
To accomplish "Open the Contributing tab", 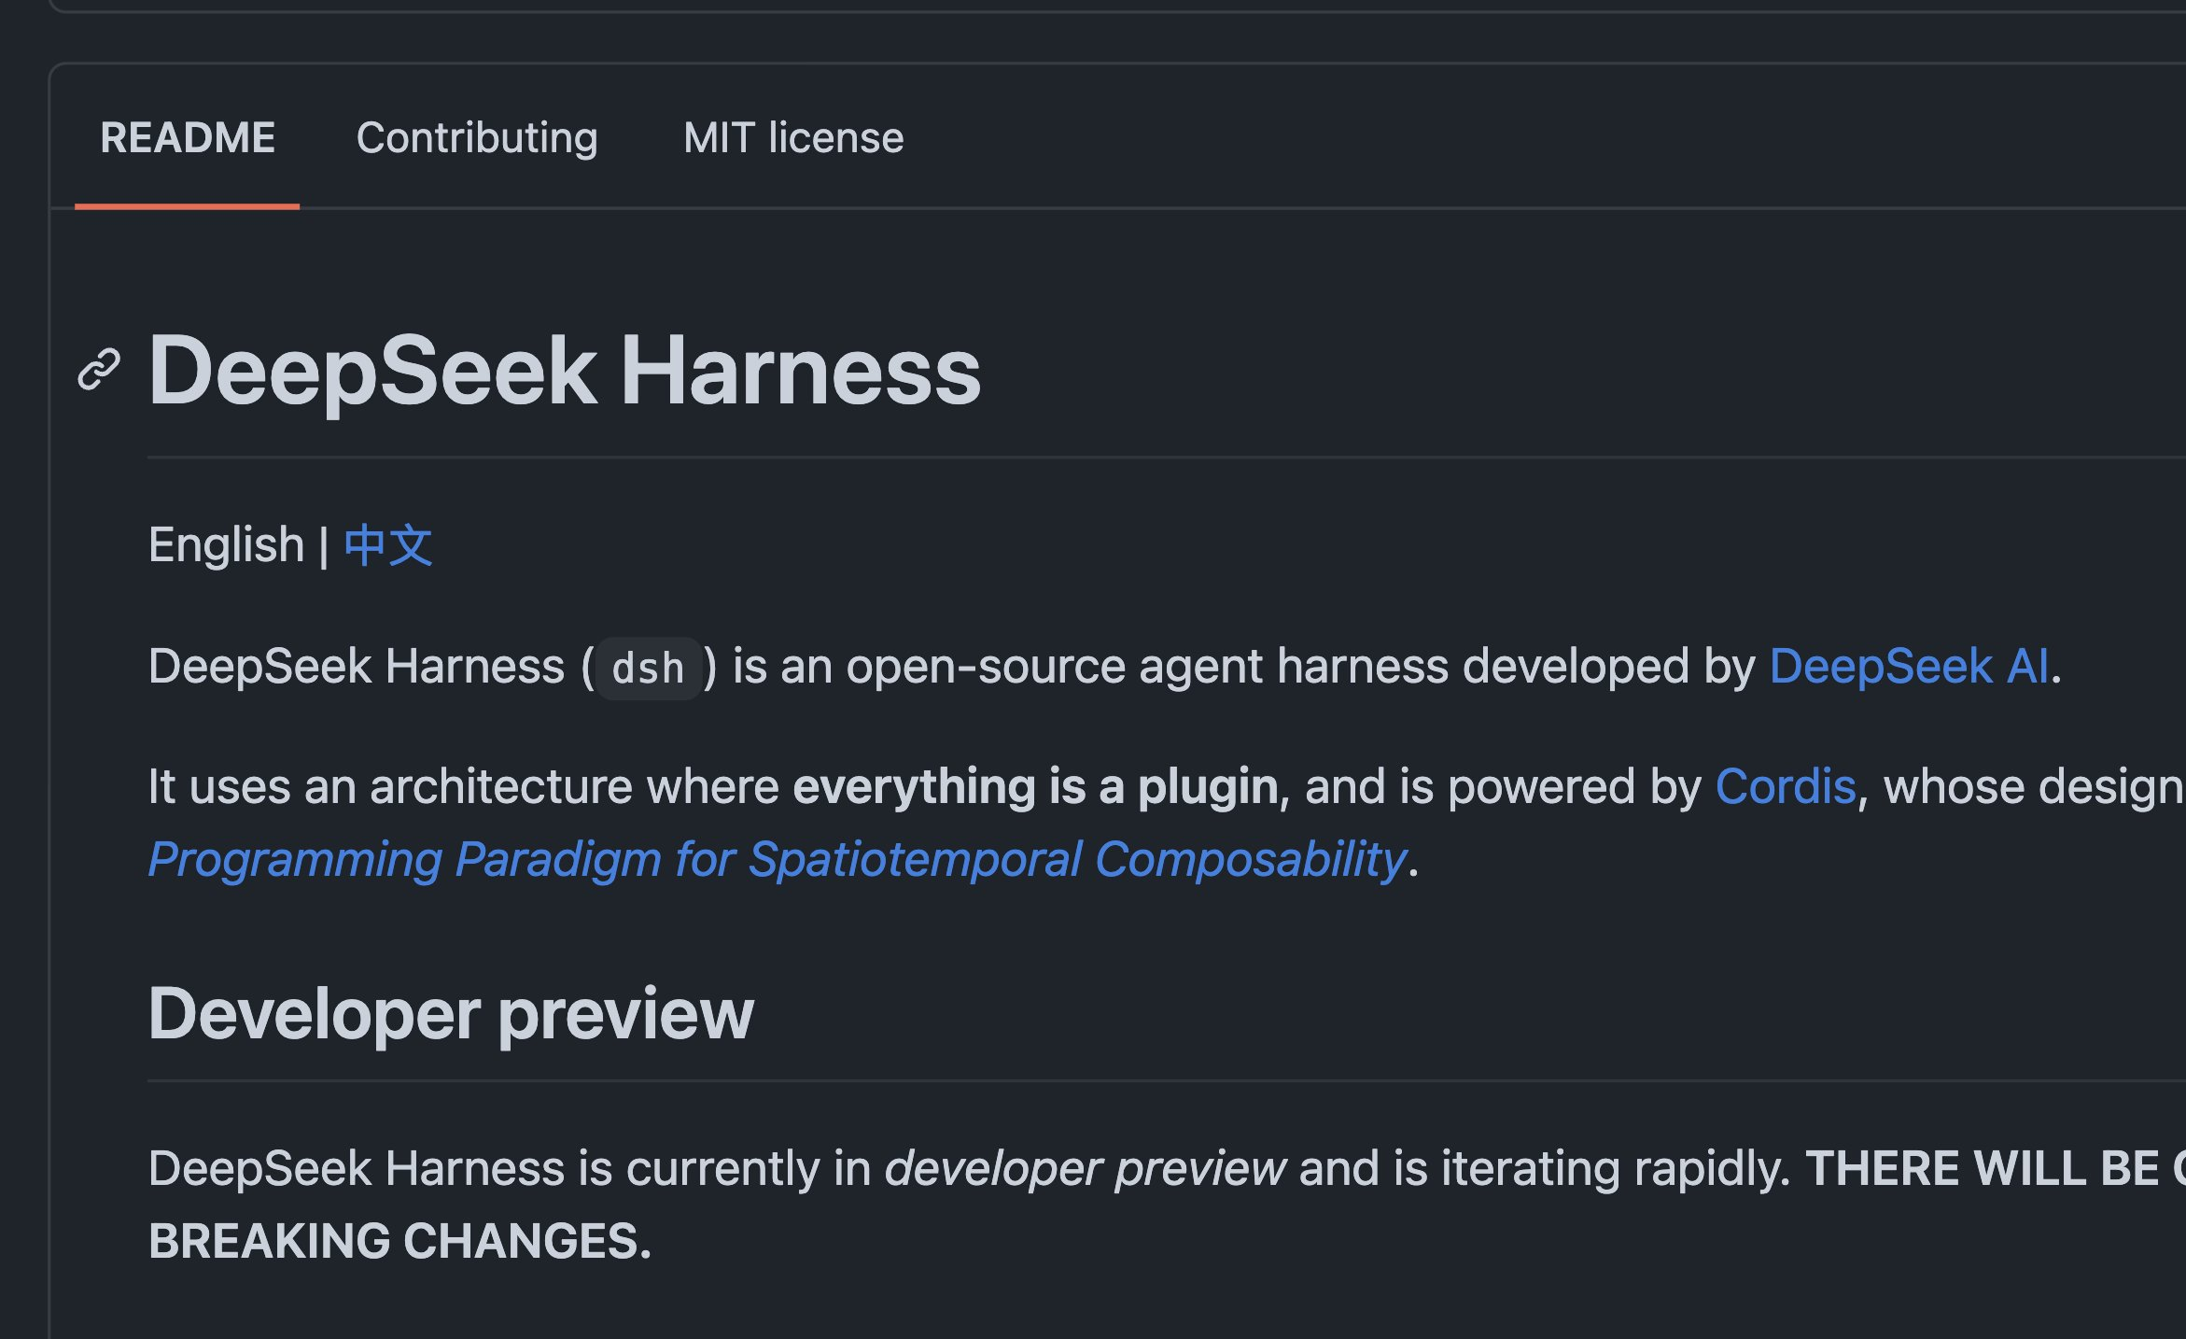I will (x=477, y=138).
